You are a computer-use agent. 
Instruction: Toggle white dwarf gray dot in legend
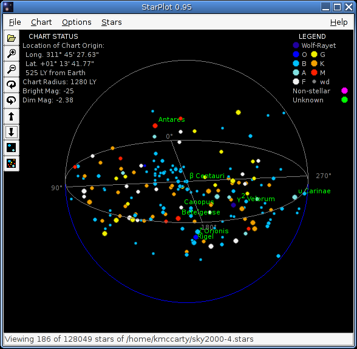314,81
